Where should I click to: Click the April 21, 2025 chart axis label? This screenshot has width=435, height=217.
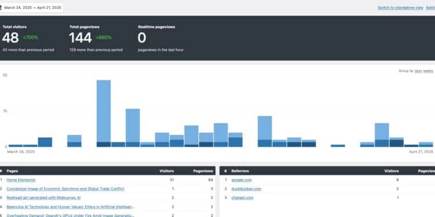pyautogui.click(x=421, y=152)
